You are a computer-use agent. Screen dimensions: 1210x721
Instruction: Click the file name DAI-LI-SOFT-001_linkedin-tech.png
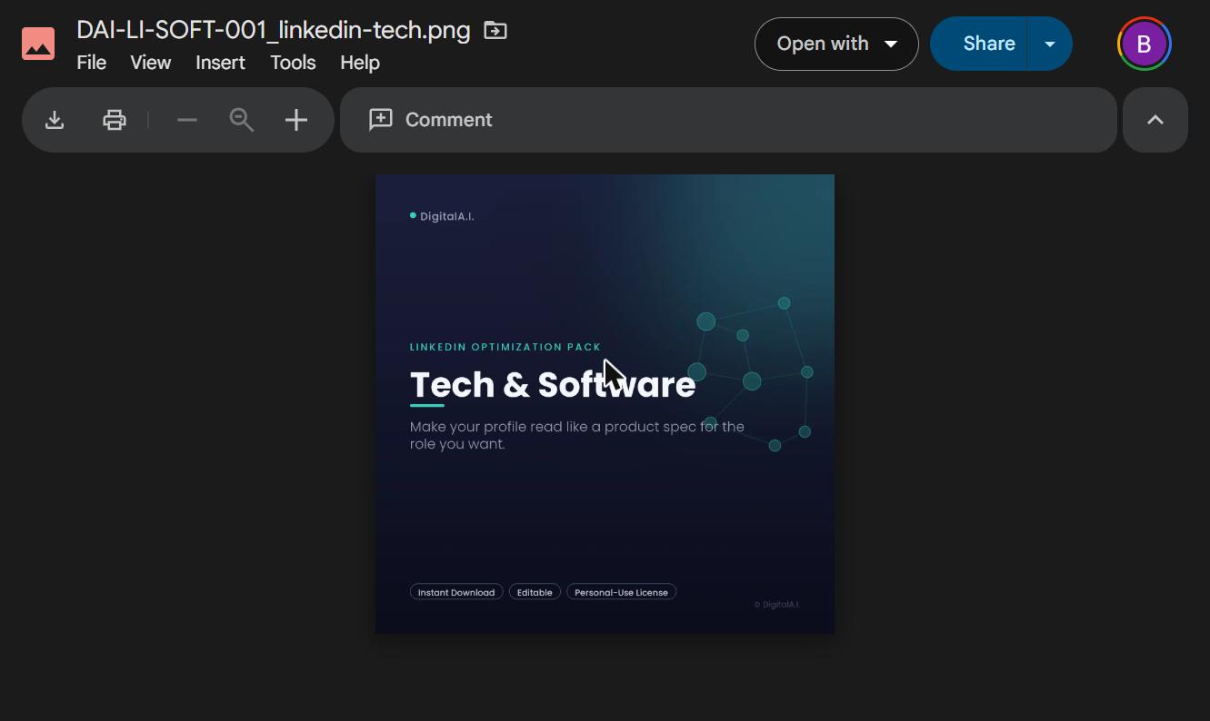(x=274, y=30)
